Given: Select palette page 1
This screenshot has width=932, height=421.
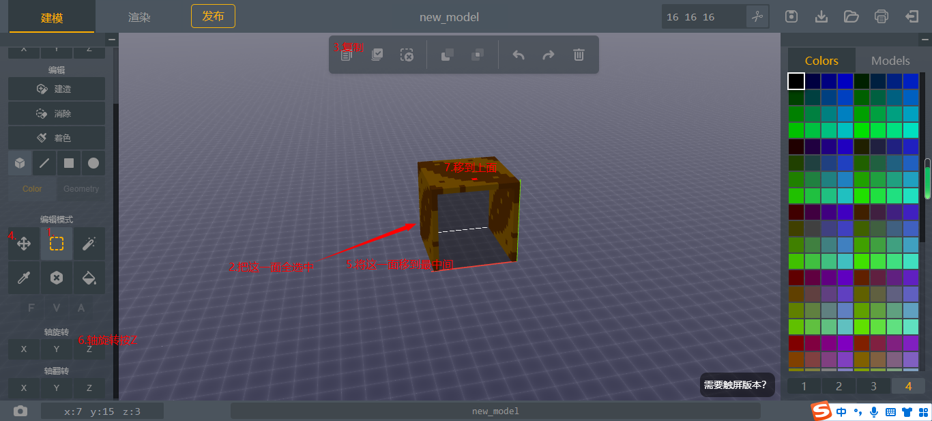Looking at the screenshot, I should click(804, 386).
